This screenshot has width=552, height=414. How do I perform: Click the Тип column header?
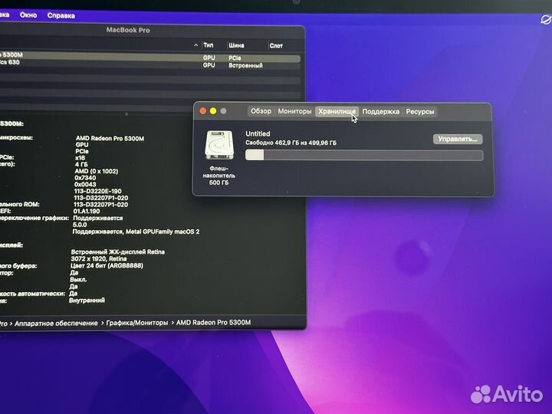(208, 45)
